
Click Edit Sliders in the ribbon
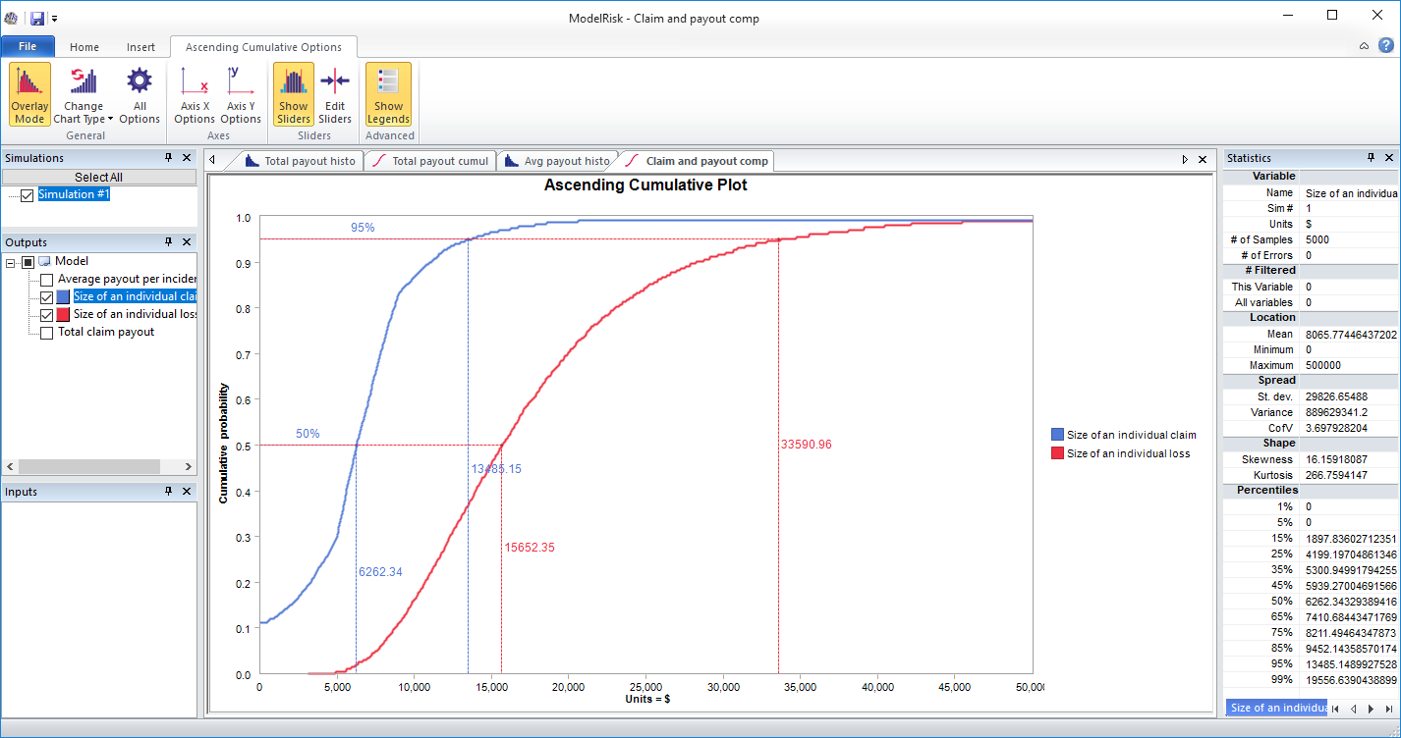(x=334, y=93)
